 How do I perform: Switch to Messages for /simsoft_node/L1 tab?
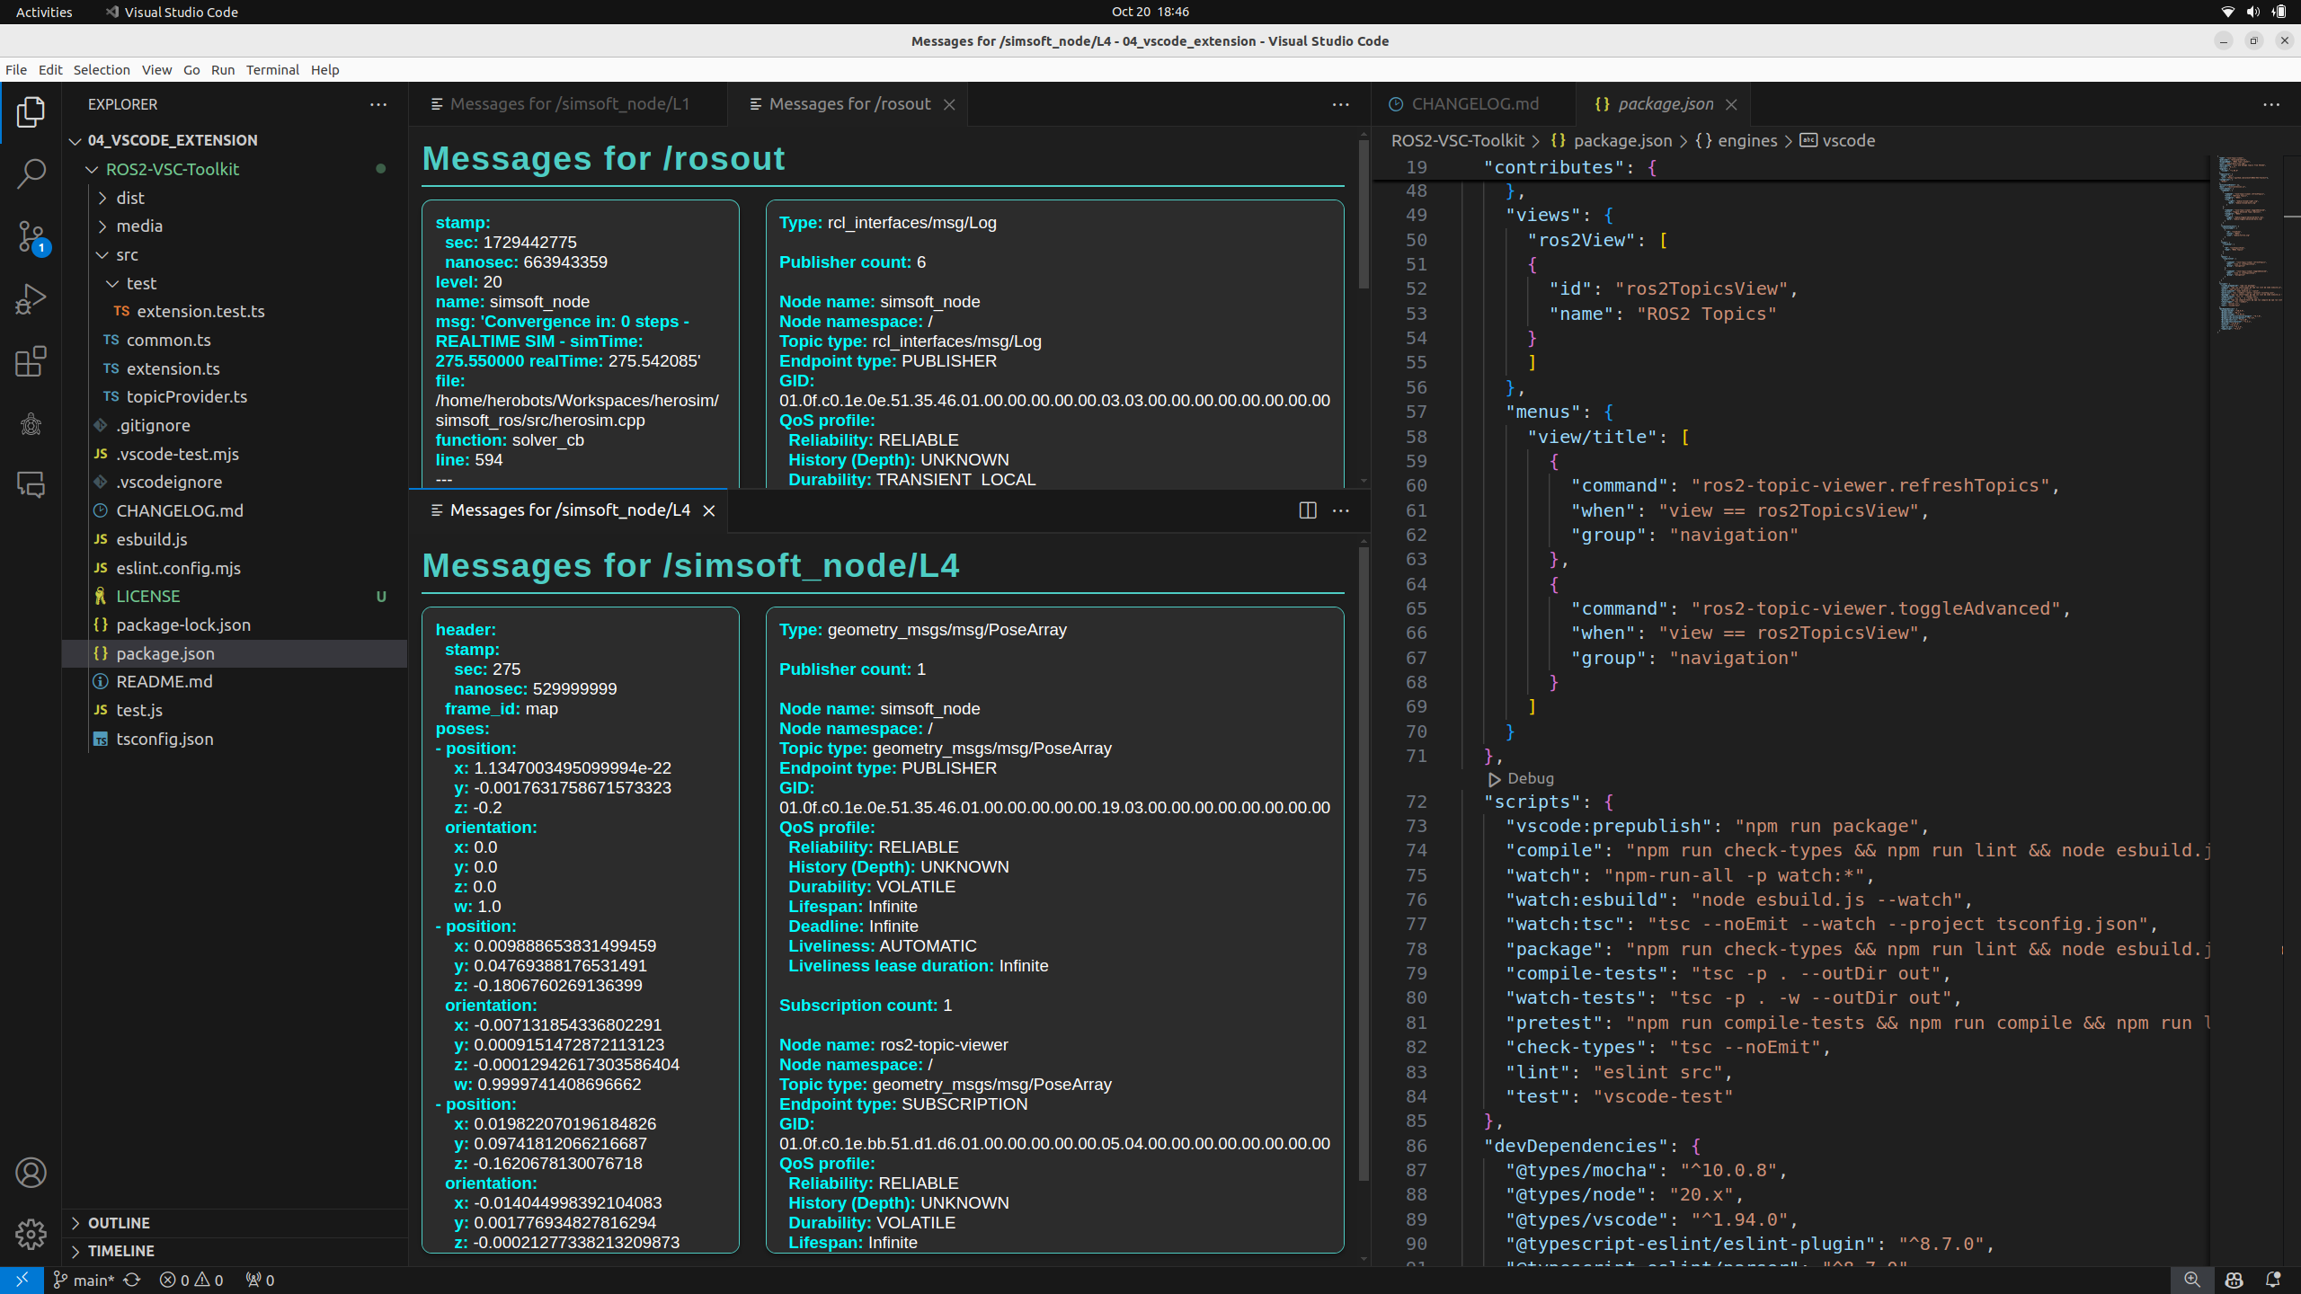click(568, 104)
